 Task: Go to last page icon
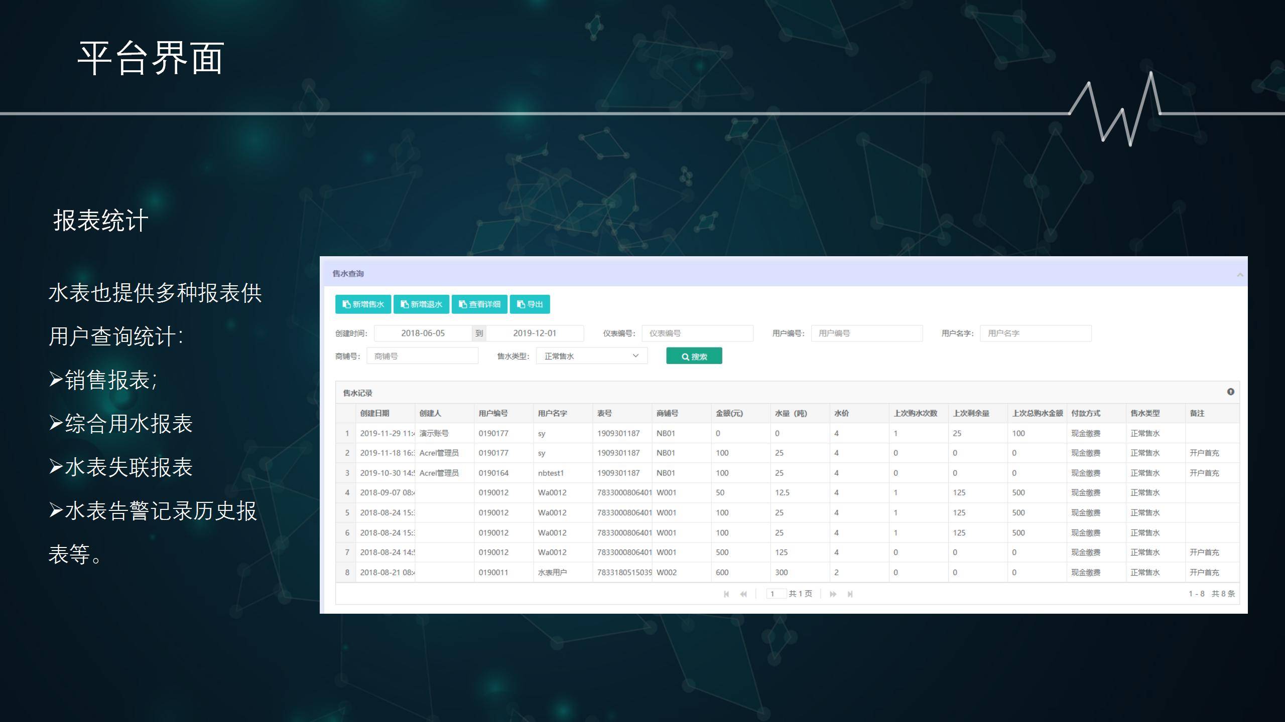click(850, 594)
